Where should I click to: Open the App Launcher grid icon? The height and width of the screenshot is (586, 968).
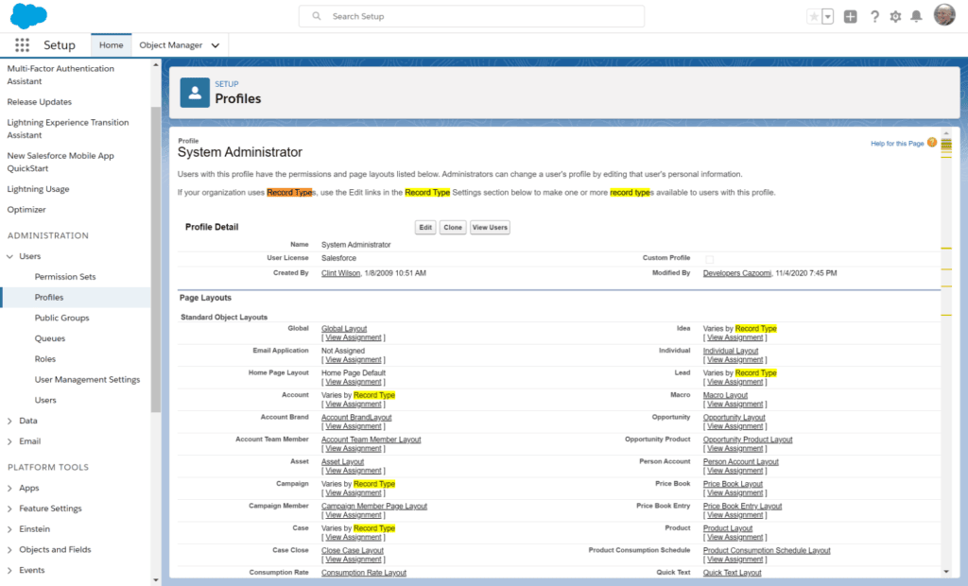coord(21,44)
